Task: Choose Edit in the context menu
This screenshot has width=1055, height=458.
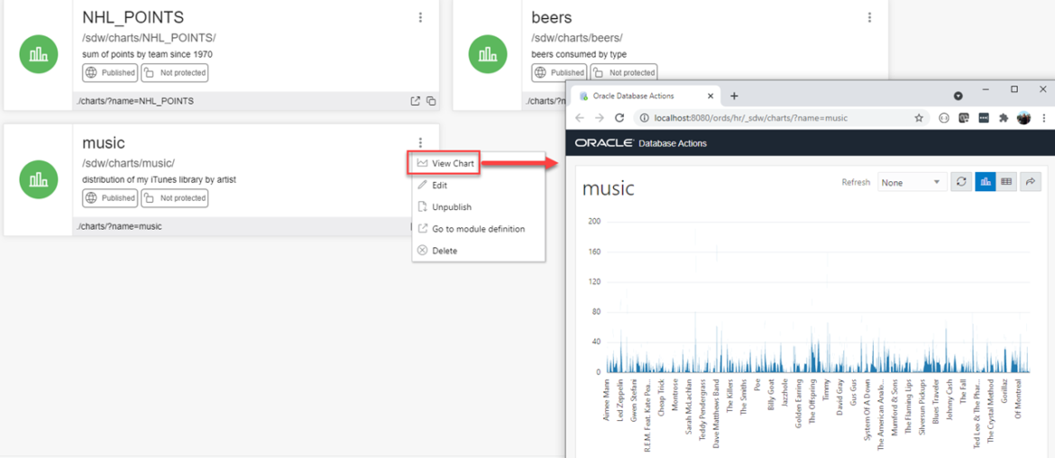Action: click(x=478, y=185)
